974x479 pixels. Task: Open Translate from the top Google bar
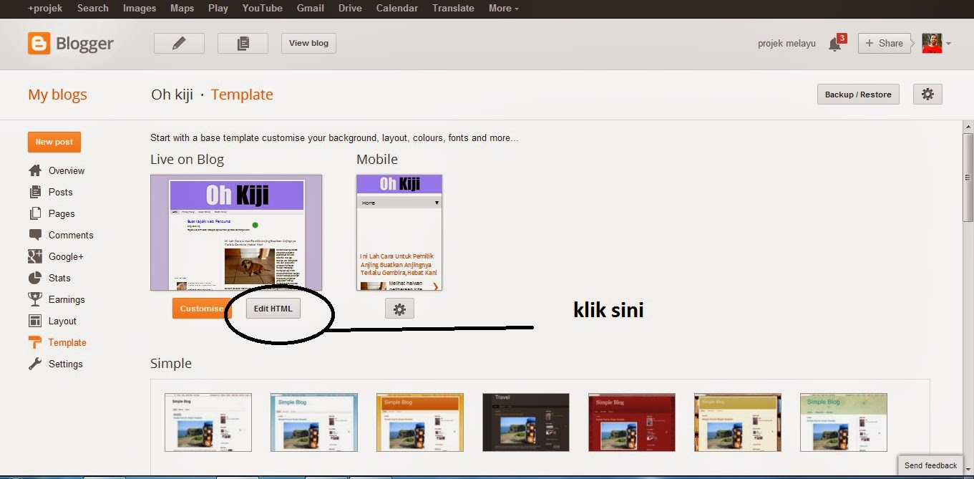[453, 8]
